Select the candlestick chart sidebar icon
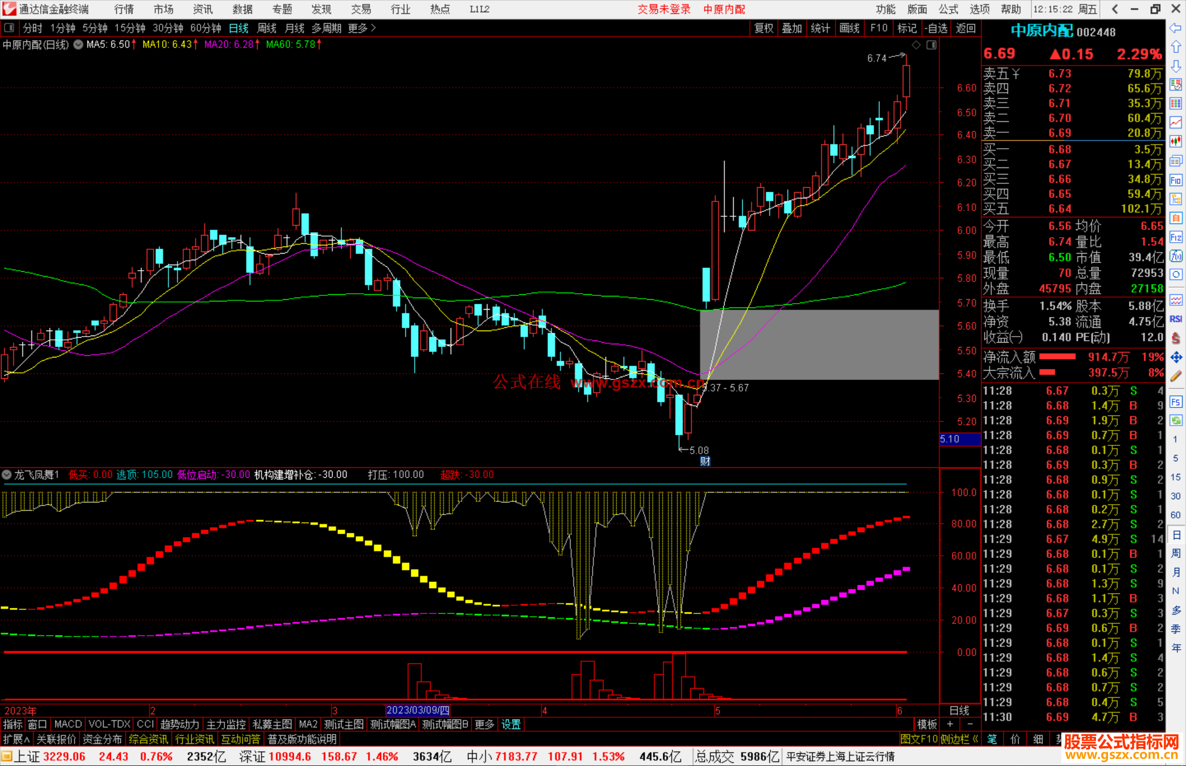The width and height of the screenshot is (1186, 766). click(1176, 141)
